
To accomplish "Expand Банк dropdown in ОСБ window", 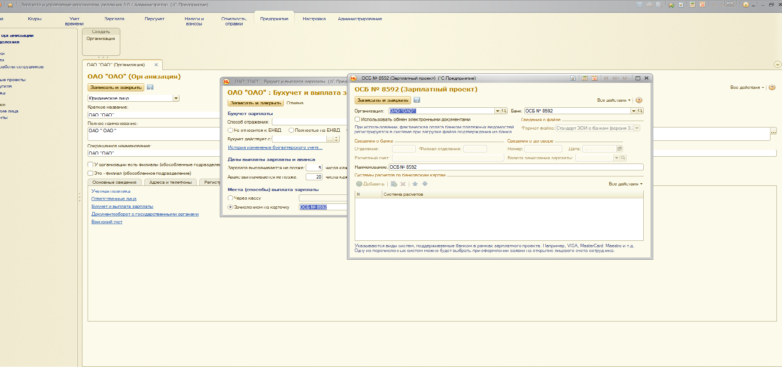I will tap(633, 111).
